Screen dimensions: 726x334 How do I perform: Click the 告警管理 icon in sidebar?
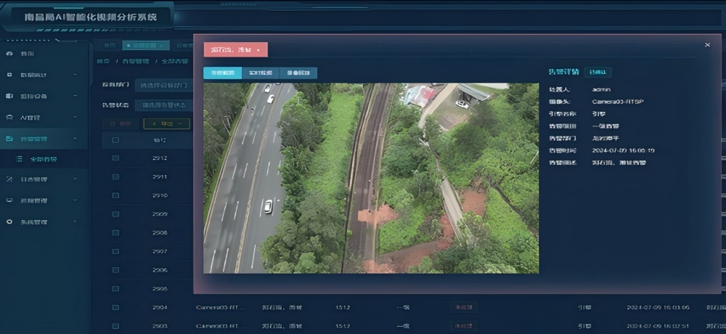9,138
